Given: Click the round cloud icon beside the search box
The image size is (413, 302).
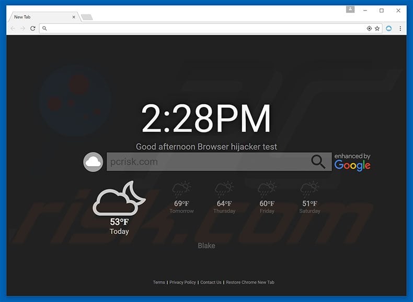Looking at the screenshot, I should click(x=93, y=162).
